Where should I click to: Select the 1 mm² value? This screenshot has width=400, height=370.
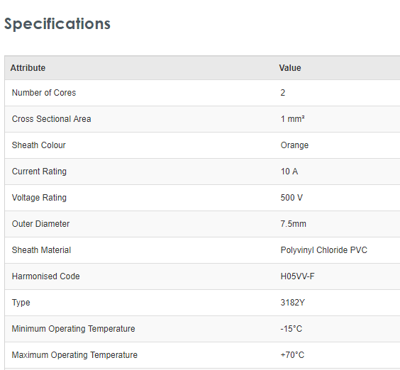pyautogui.click(x=293, y=119)
